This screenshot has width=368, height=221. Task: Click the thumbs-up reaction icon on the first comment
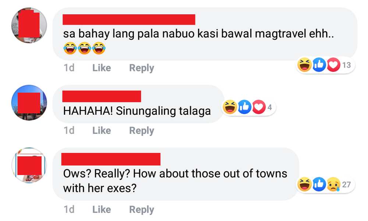319,64
